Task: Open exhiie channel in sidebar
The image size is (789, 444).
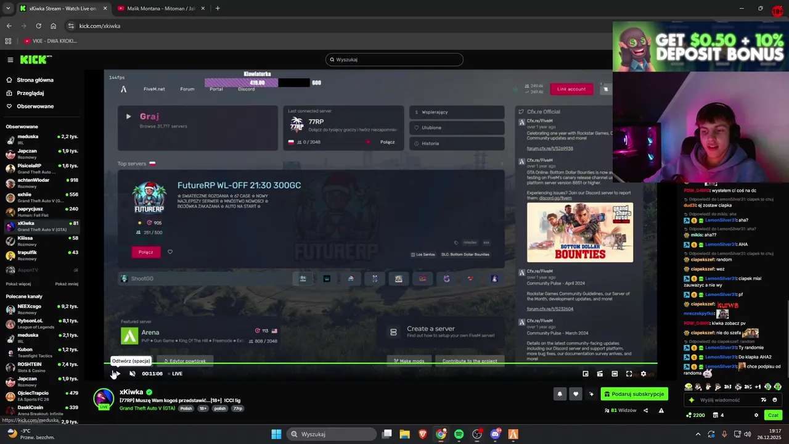Action: pyautogui.click(x=42, y=197)
